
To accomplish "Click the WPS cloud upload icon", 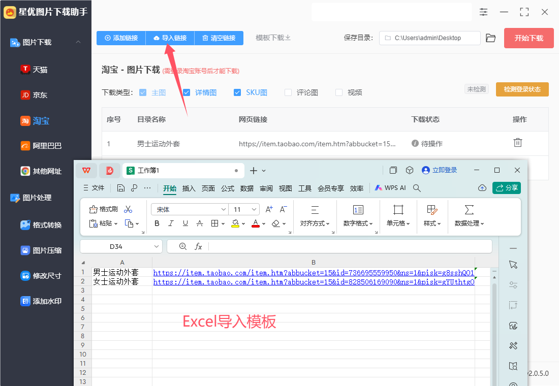I will (x=482, y=188).
